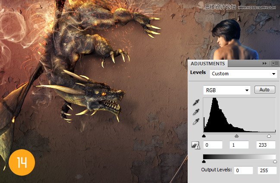280x183 pixels.
Task: Click the output levels field showing 255
Action: [267, 170]
